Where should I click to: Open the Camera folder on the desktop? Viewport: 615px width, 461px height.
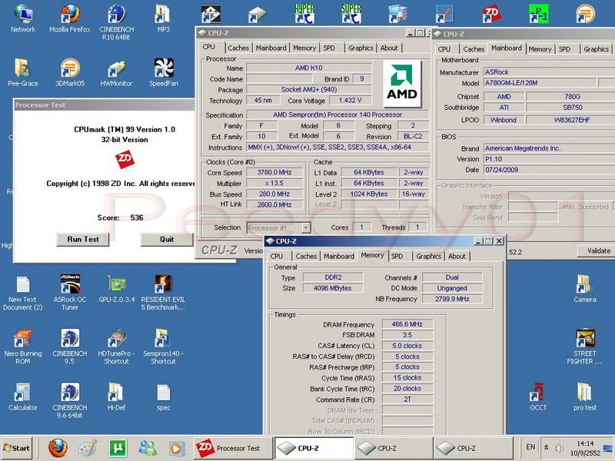[x=585, y=289]
